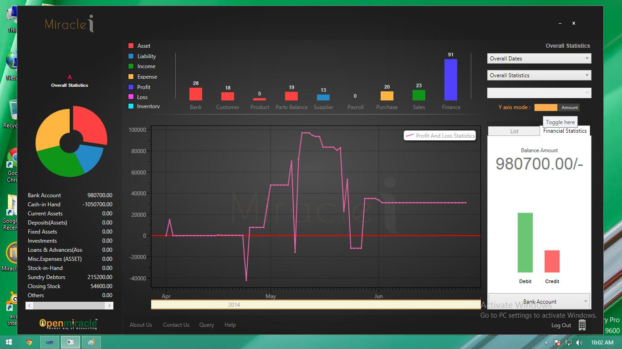Select the active window-icon app in taskbar
This screenshot has width=622, height=349.
point(71,342)
